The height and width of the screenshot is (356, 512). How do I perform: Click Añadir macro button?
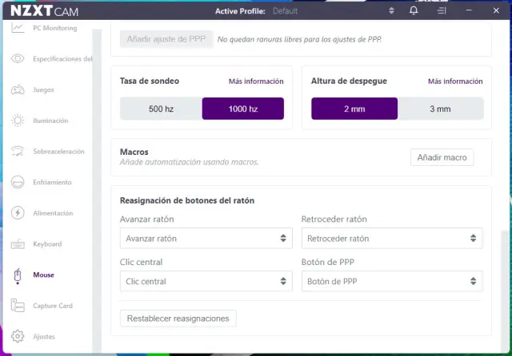(442, 157)
